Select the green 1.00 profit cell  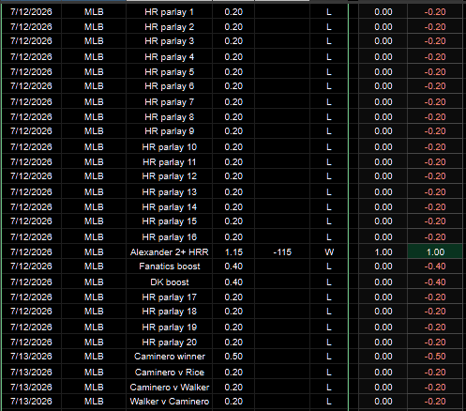[435, 252]
